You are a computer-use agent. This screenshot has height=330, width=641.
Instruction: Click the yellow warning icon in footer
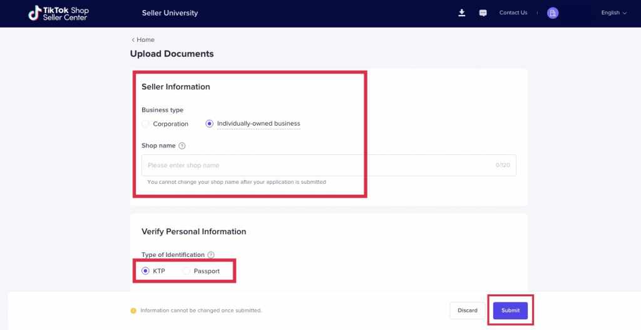click(133, 311)
